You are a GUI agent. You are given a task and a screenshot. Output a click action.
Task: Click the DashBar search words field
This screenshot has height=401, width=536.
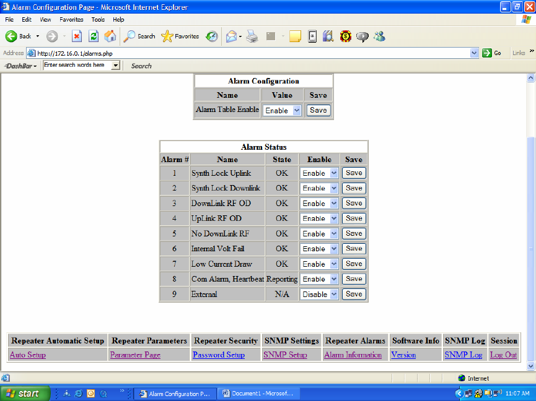(77, 65)
